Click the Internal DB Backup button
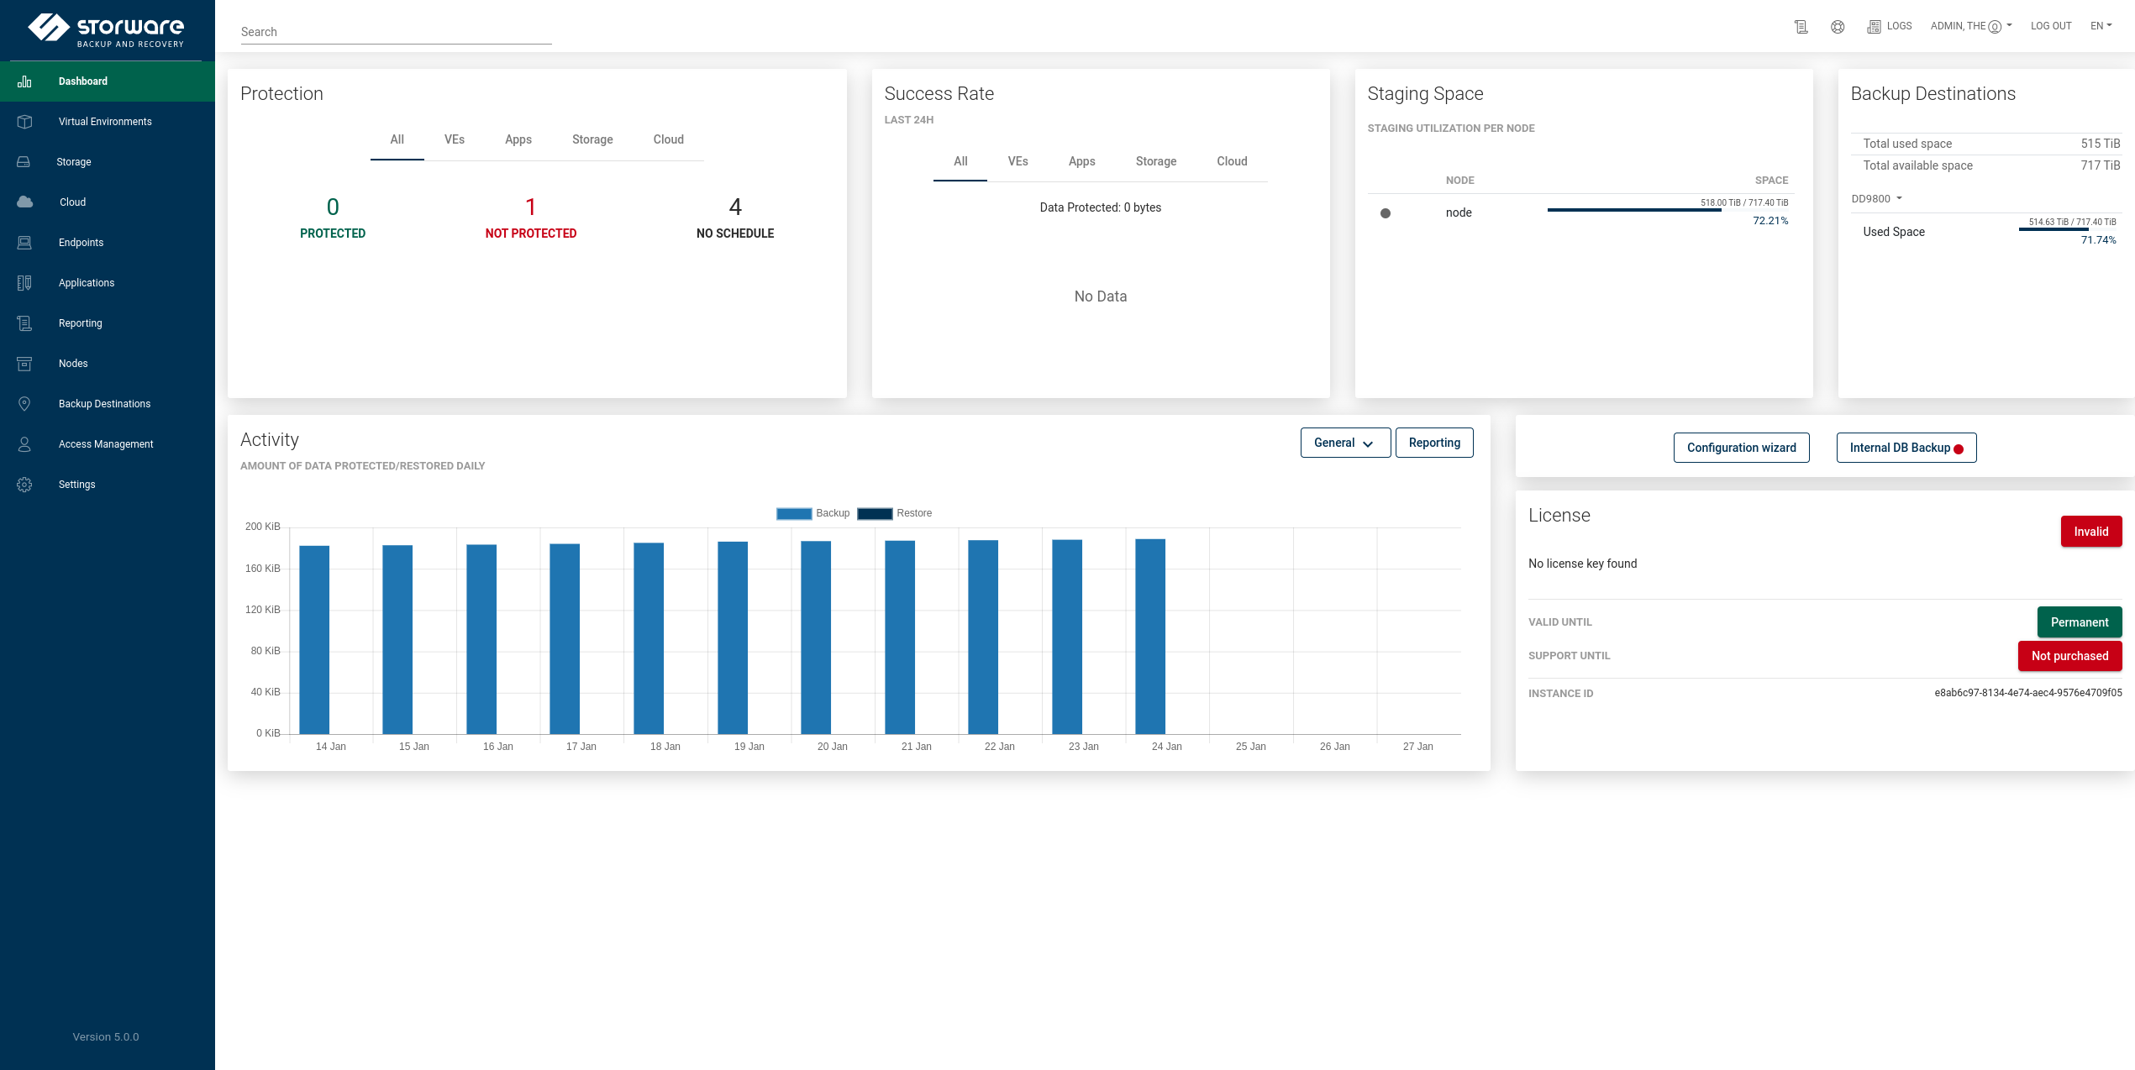Viewport: 2135px width, 1070px height. tap(1906, 448)
